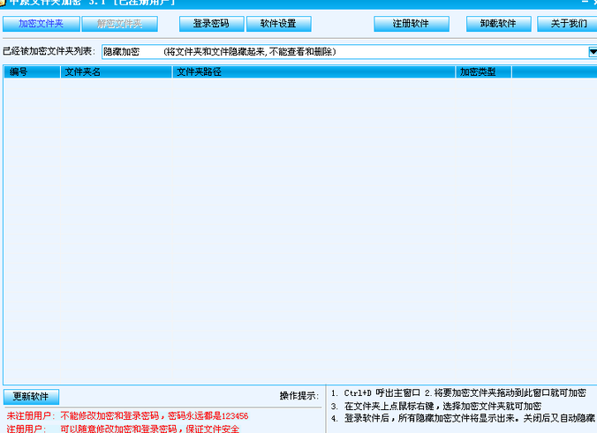Click the 卸载软件 button
Viewport: 597px width, 433px height.
pos(498,24)
